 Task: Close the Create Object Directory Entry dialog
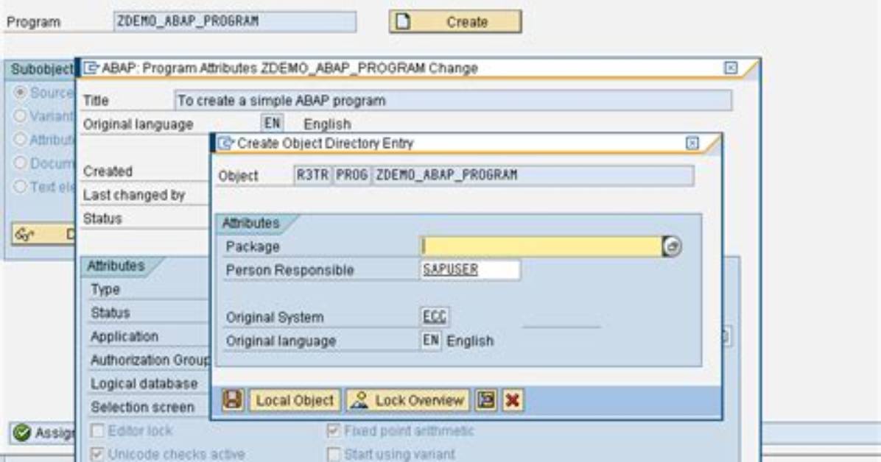coord(692,143)
